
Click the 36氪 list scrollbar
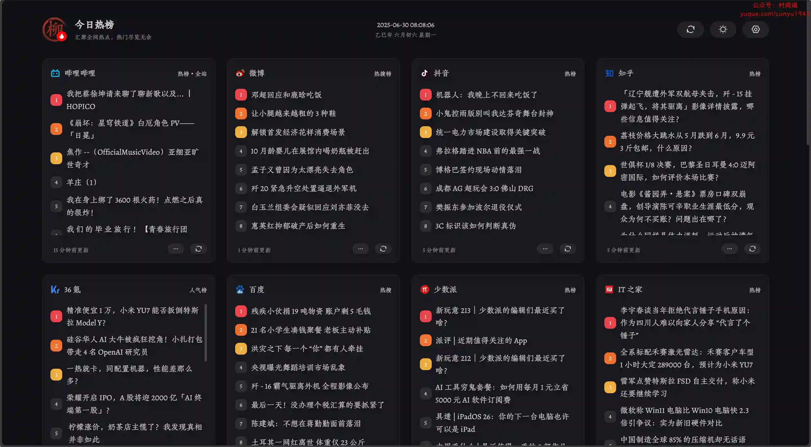coord(206,332)
